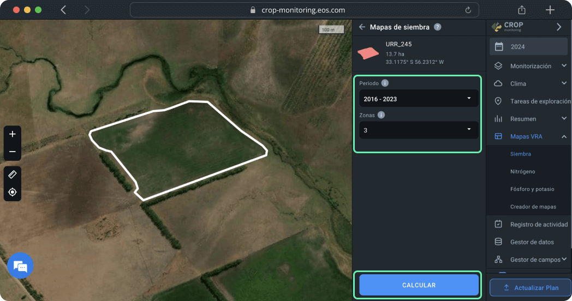Click the Actualizar Plan button
The image size is (572, 301).
[531, 287]
